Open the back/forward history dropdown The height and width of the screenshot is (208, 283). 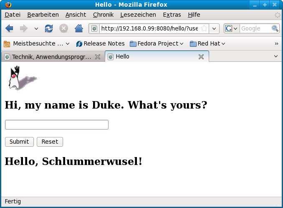point(36,29)
